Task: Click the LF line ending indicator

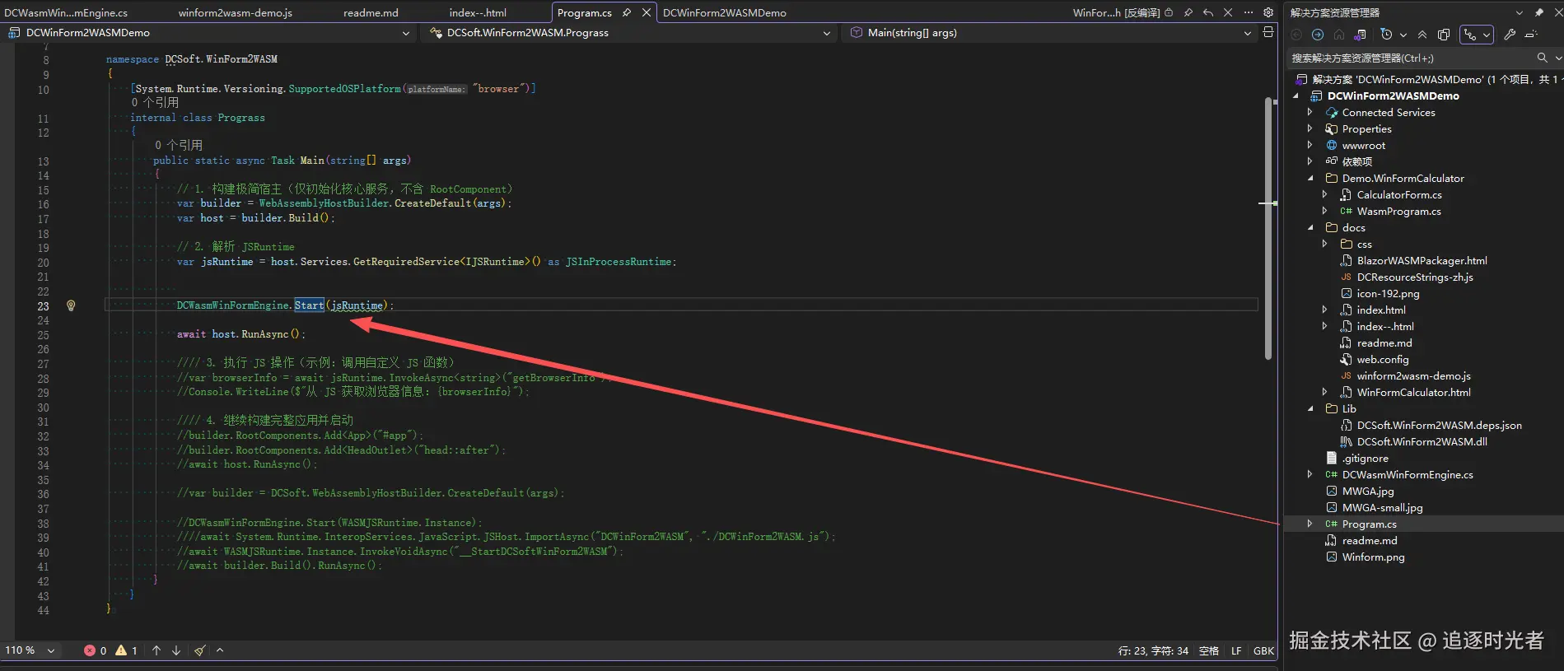Action: pyautogui.click(x=1236, y=650)
